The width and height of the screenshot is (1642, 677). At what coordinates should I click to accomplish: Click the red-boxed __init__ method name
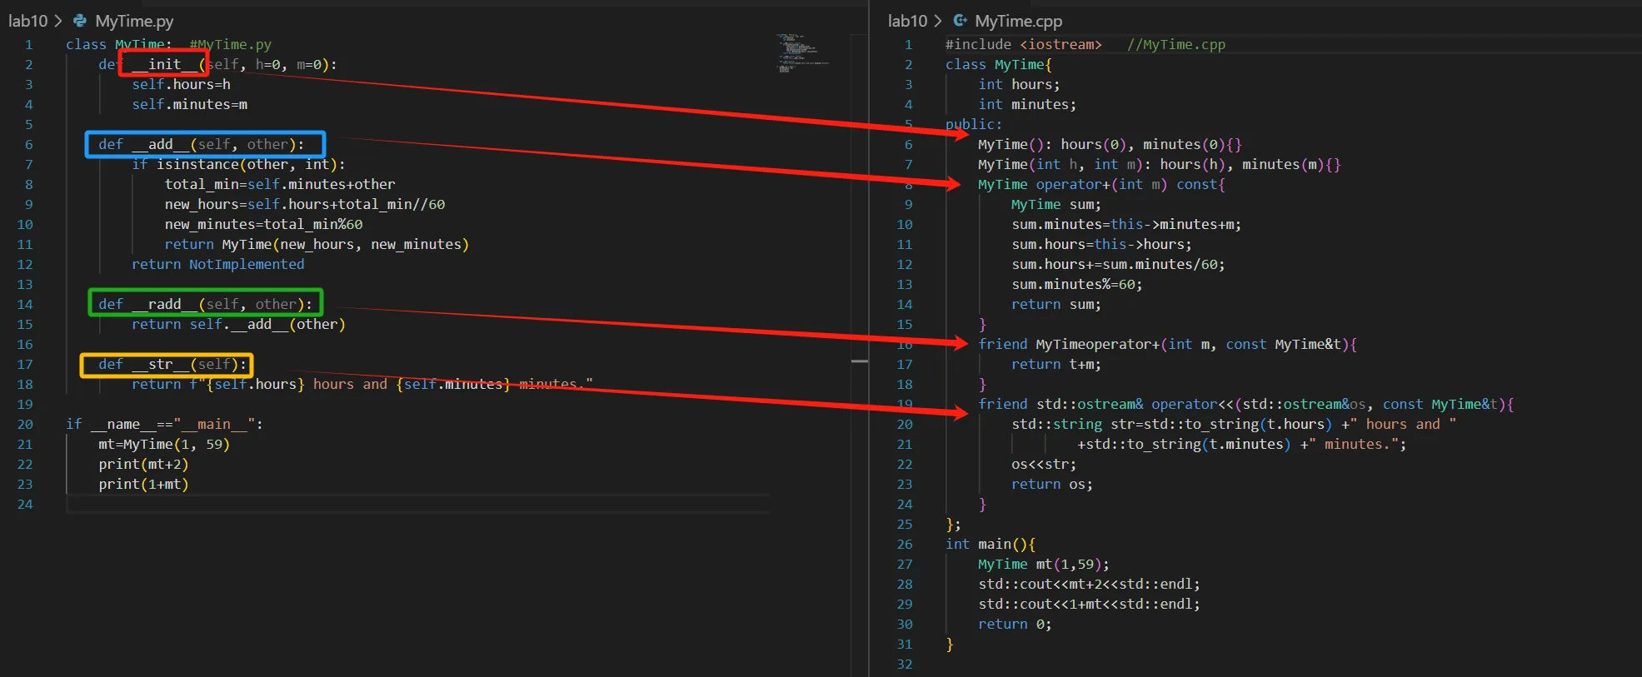pyautogui.click(x=164, y=64)
